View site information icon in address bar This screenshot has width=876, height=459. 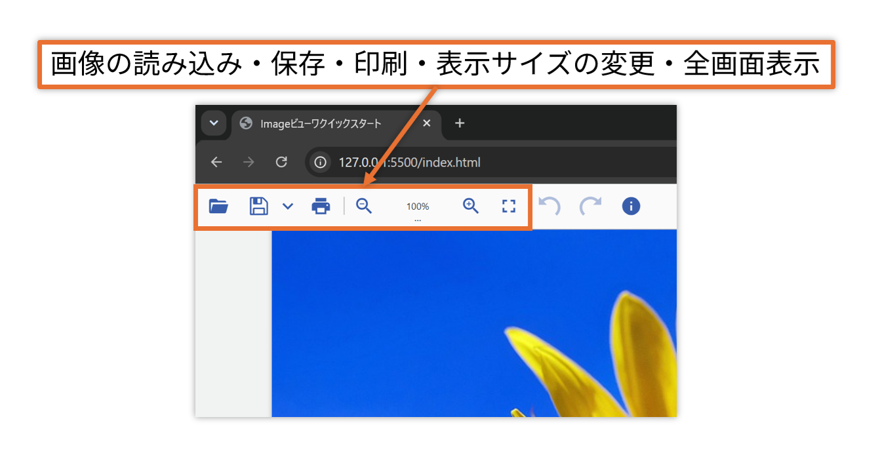(321, 162)
